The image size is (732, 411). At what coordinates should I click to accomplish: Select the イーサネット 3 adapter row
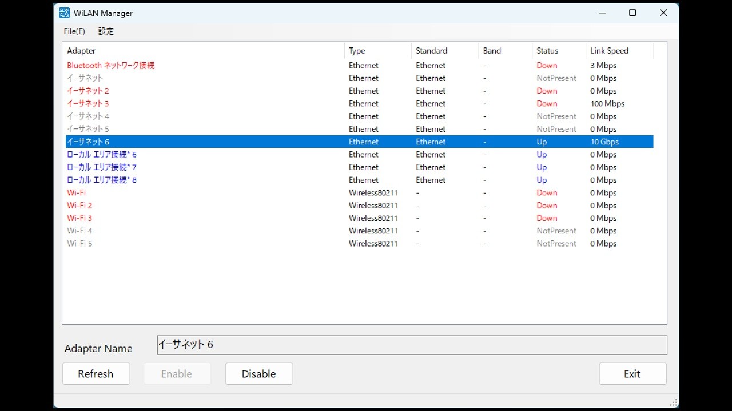87,103
